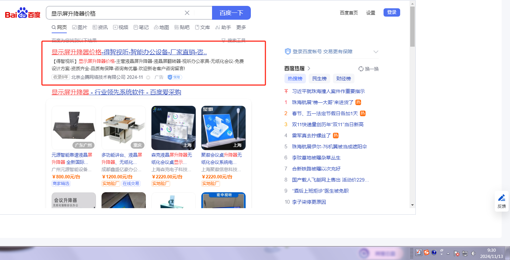The height and width of the screenshot is (260, 510).
Task: Select the 热搜榜 tab
Action: (x=295, y=78)
